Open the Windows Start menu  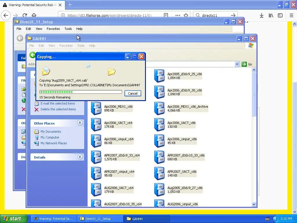click(14, 219)
